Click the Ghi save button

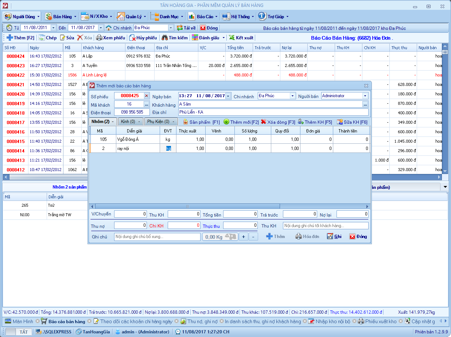(x=334, y=237)
